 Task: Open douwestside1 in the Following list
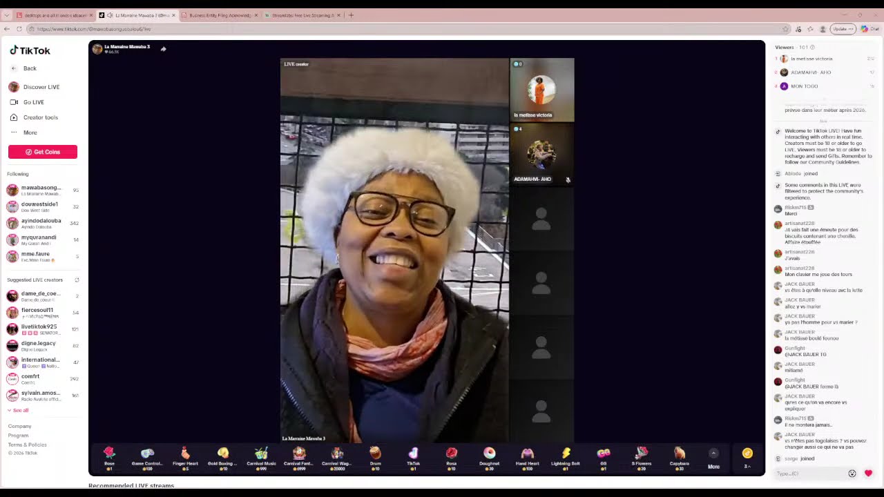click(43, 206)
